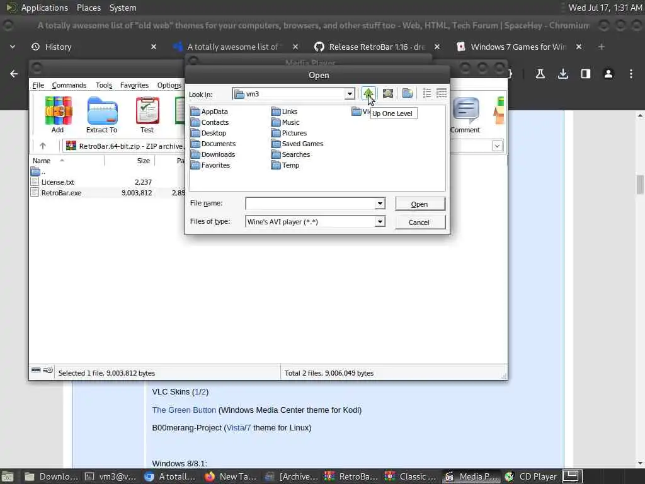Click the Desktop shortcut icon in Open dialog toolbar

387,93
